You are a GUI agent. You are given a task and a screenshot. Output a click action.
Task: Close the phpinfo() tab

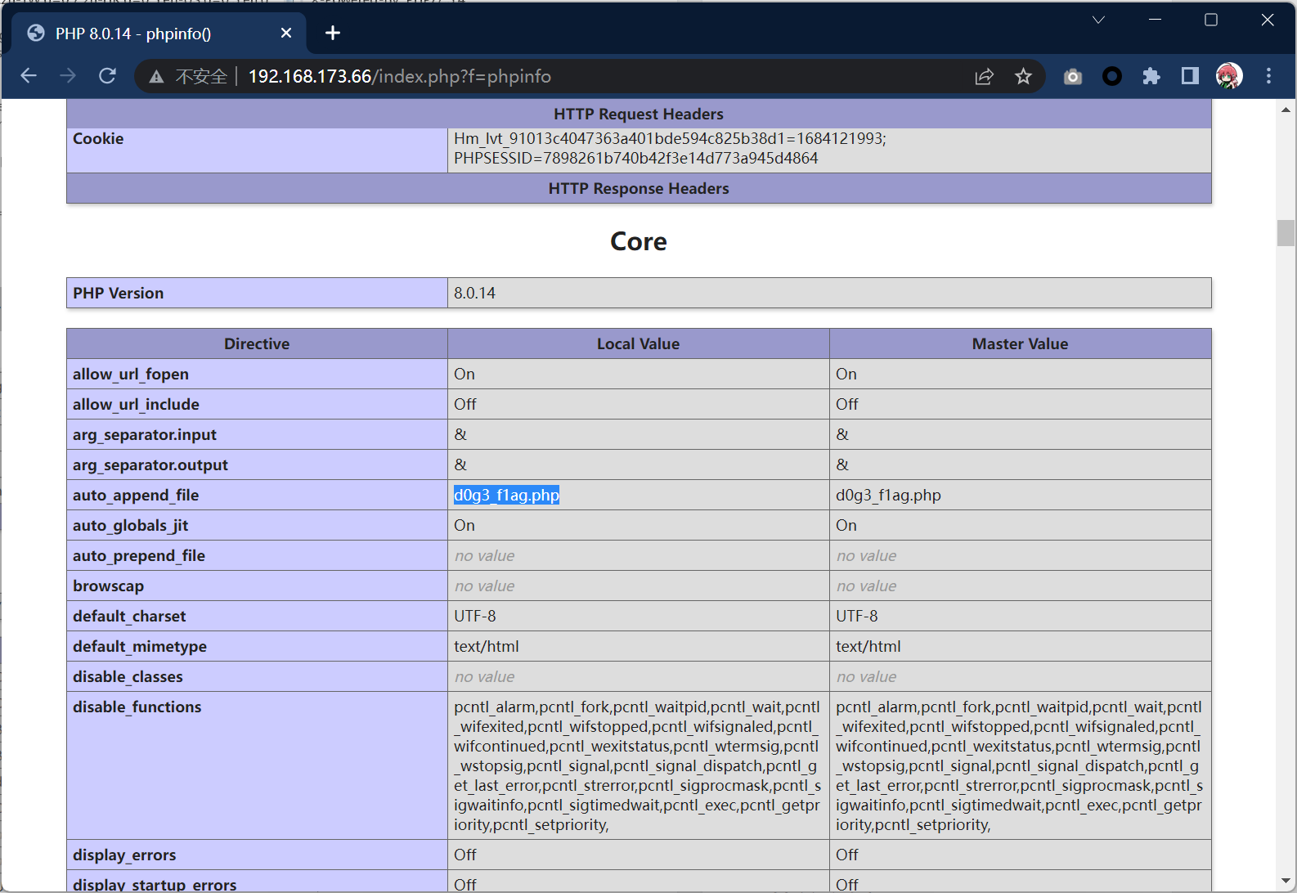[286, 33]
